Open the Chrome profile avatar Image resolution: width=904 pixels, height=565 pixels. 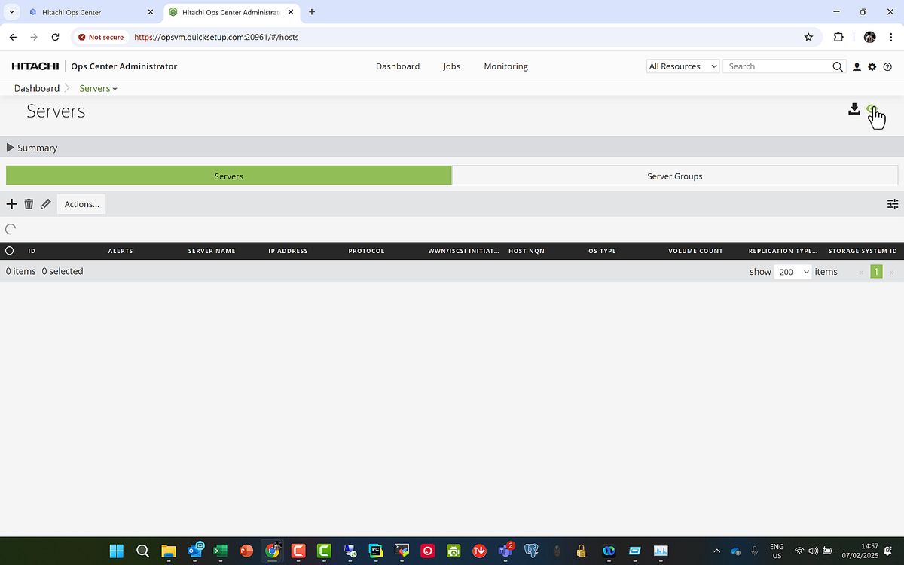coord(869,37)
